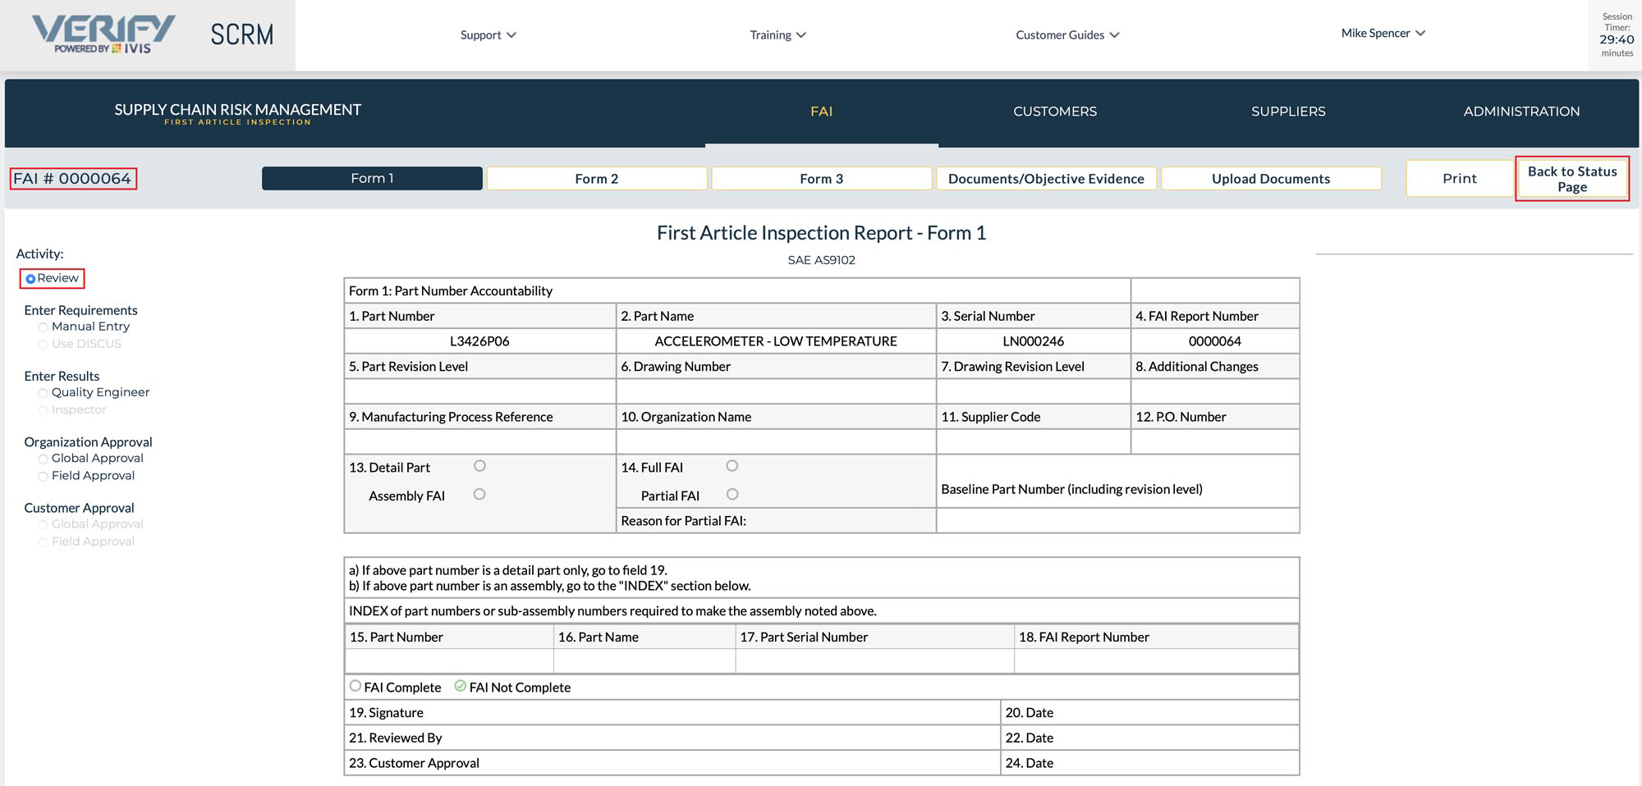Open the Customer Guides dropdown
This screenshot has width=1642, height=786.
pos(1067,34)
